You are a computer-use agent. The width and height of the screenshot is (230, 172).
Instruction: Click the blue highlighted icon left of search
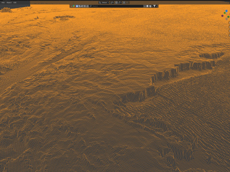coord(77,6)
